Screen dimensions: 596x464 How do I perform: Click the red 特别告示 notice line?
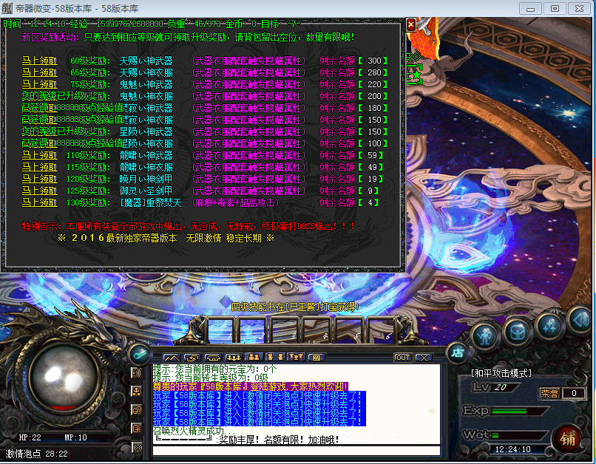click(189, 226)
